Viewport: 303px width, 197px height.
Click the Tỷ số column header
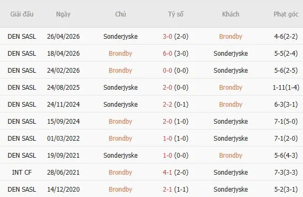point(175,14)
